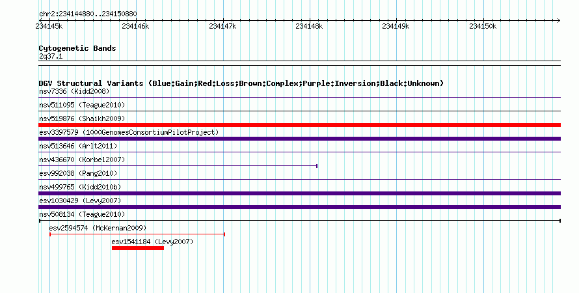This screenshot has width=579, height=293.
Task: Click the short red esv1541184 loss bar
Action: (138, 248)
